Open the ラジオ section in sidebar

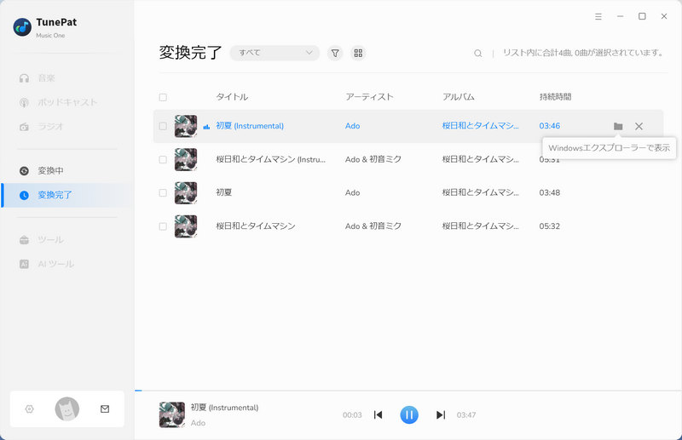click(41, 127)
